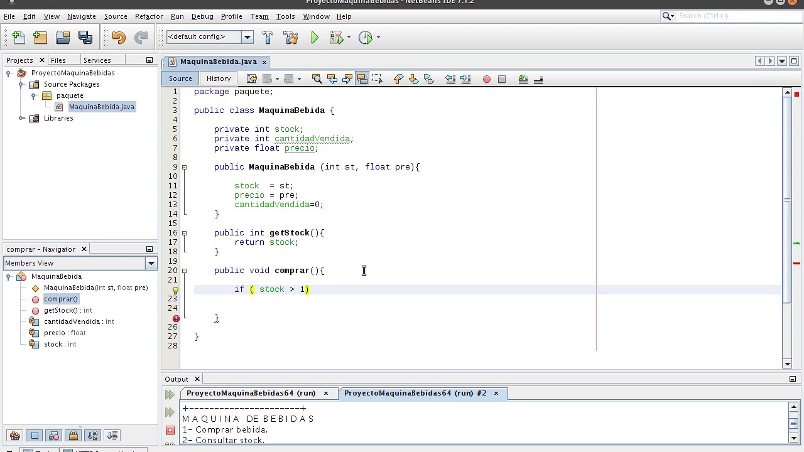Click the Comment lines icon
Screen dimensions: 804x452
(x=523, y=78)
